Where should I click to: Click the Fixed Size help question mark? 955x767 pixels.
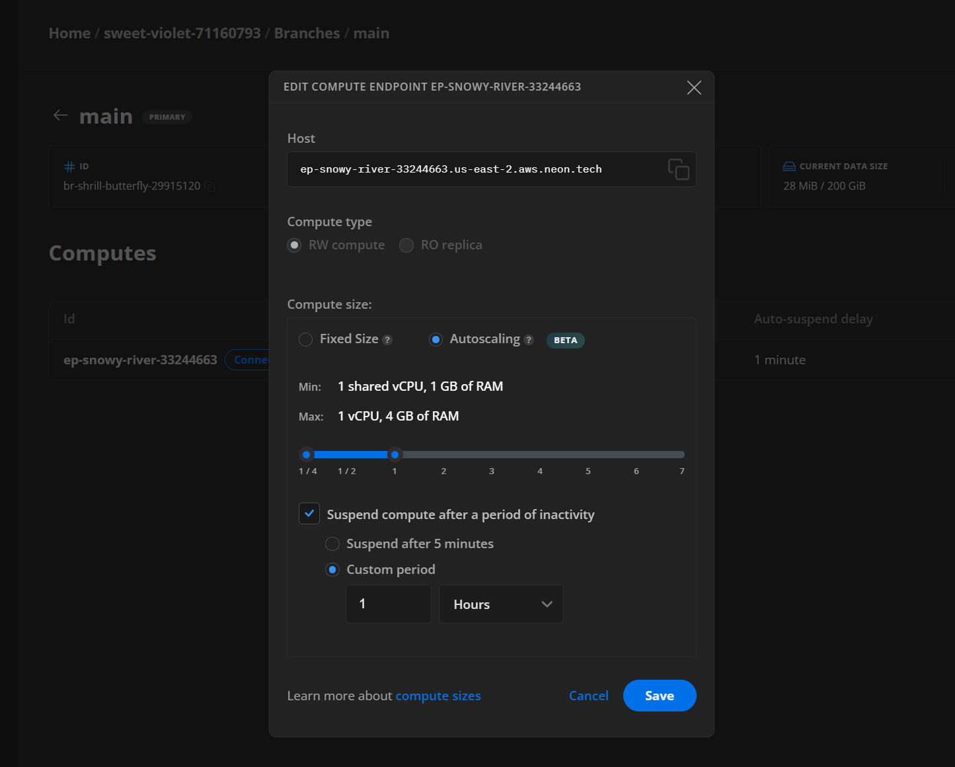[x=389, y=339]
